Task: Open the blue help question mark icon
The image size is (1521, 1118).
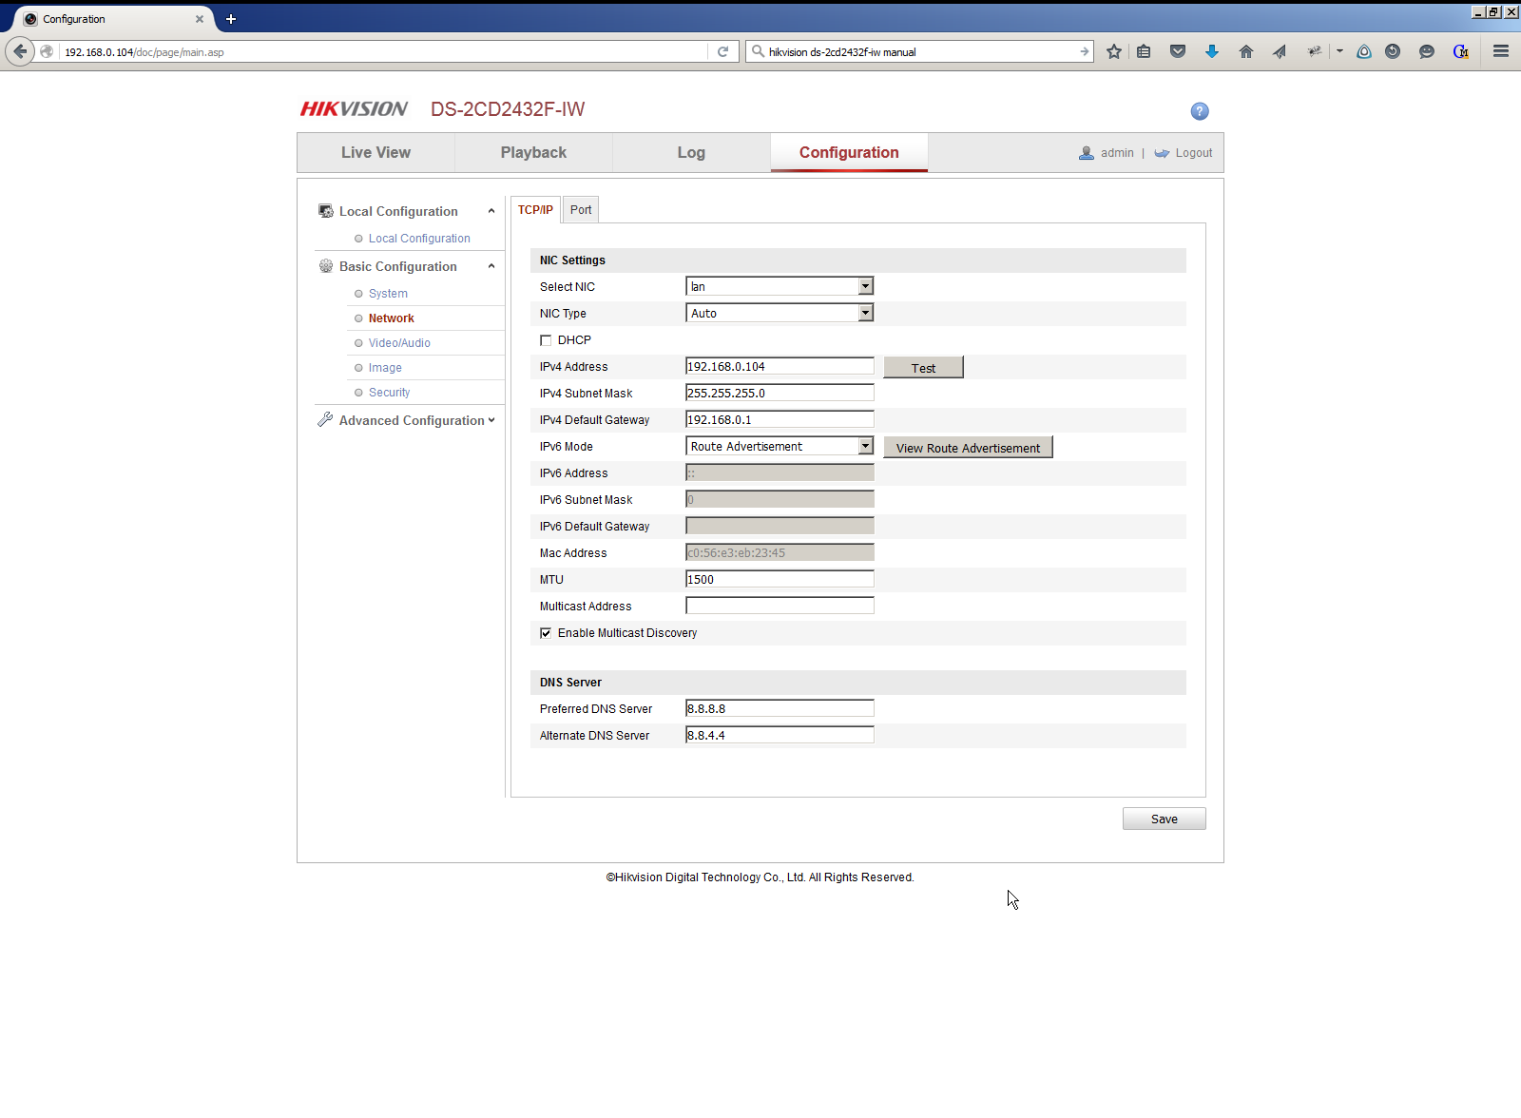Action: click(1200, 111)
